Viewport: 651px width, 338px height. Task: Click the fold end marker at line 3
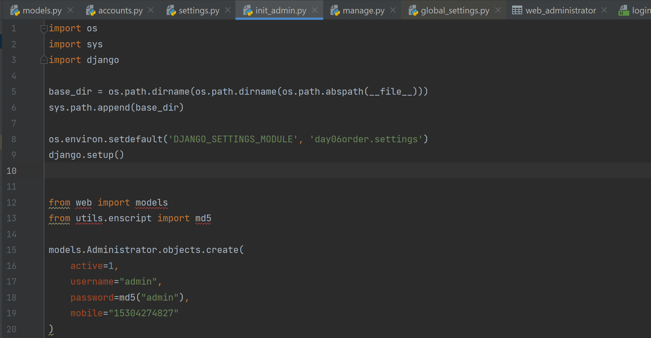pos(44,60)
